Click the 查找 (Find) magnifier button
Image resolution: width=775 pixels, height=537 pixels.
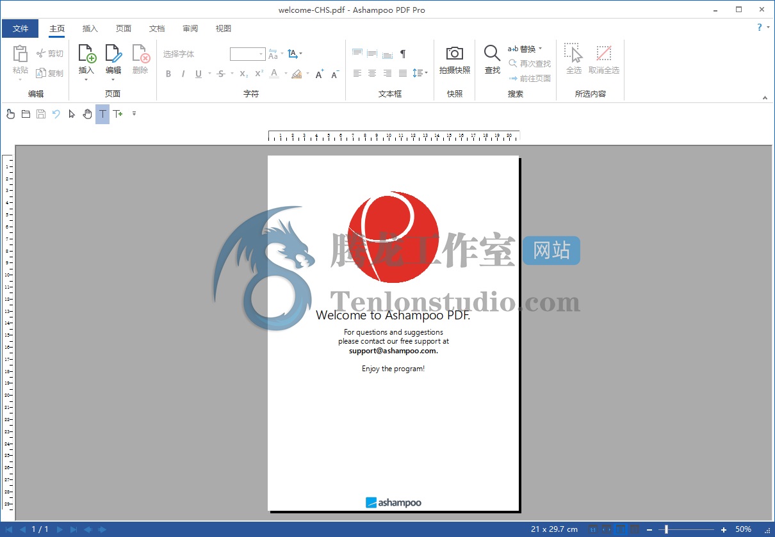pos(492,60)
